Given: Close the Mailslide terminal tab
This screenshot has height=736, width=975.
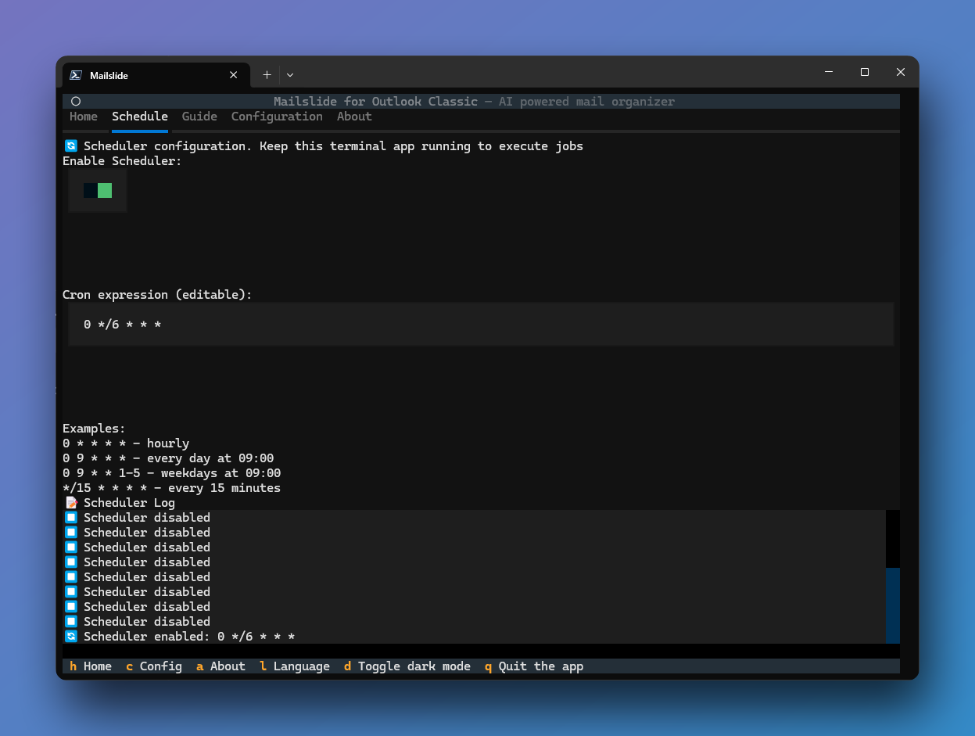Looking at the screenshot, I should (233, 75).
